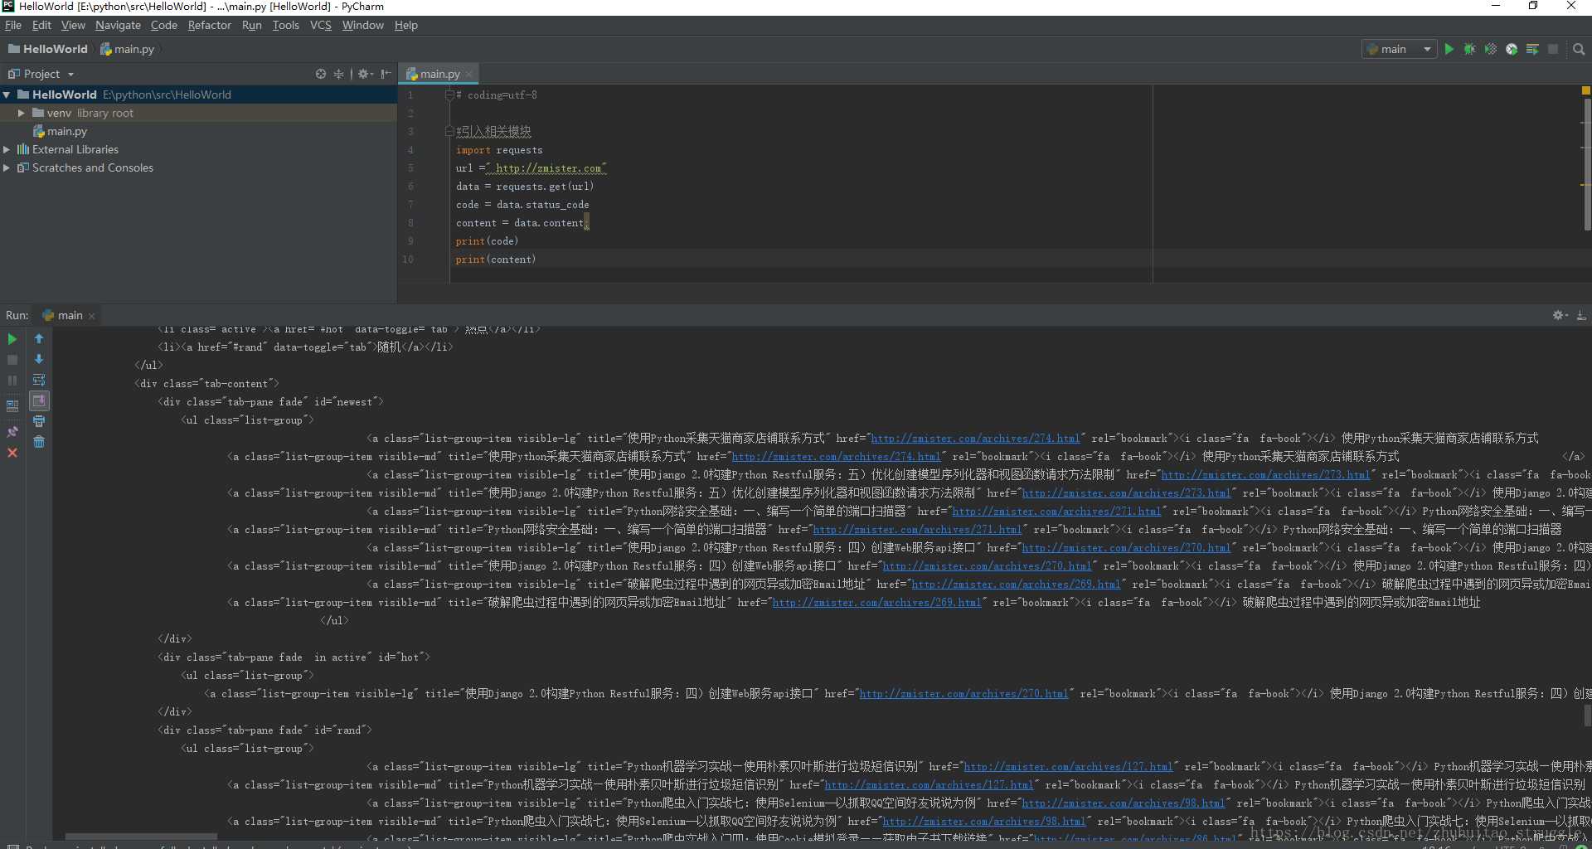Clear all console output with the trash icon

click(39, 442)
